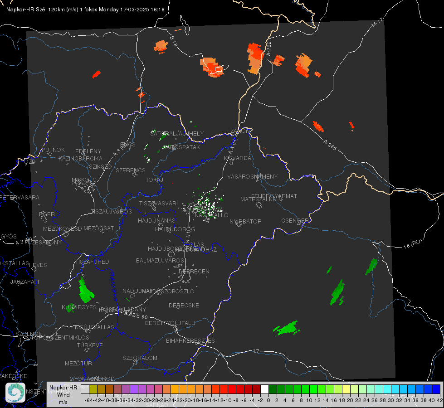Click the PÉTERVÁSÁRA label

pyautogui.click(x=20, y=197)
